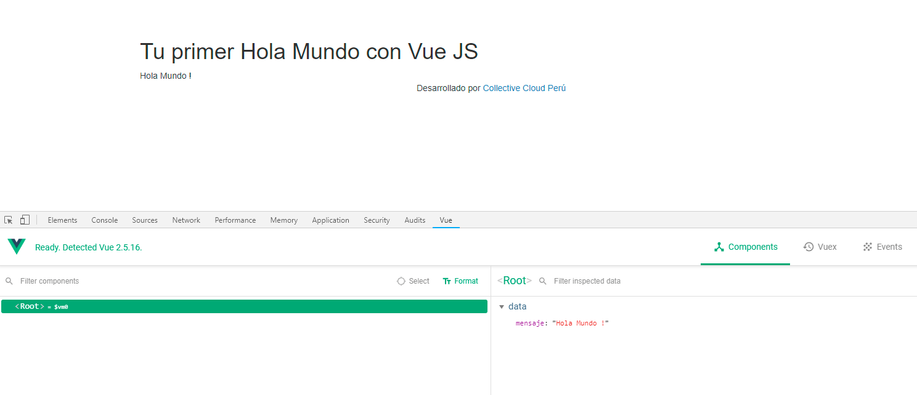
Task: Open the Audits tab
Action: coord(415,220)
